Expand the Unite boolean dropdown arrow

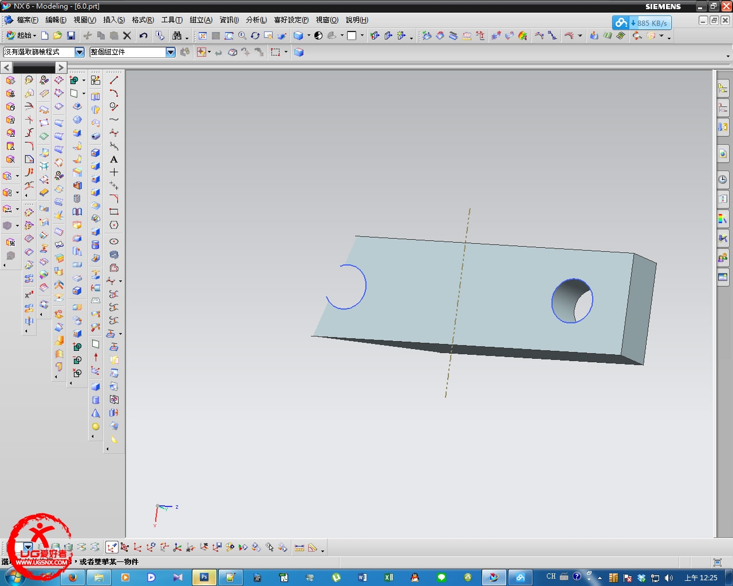tap(84, 80)
